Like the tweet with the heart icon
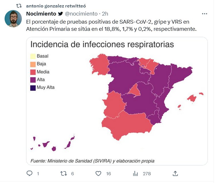This screenshot has height=183, width=217. 98,173
